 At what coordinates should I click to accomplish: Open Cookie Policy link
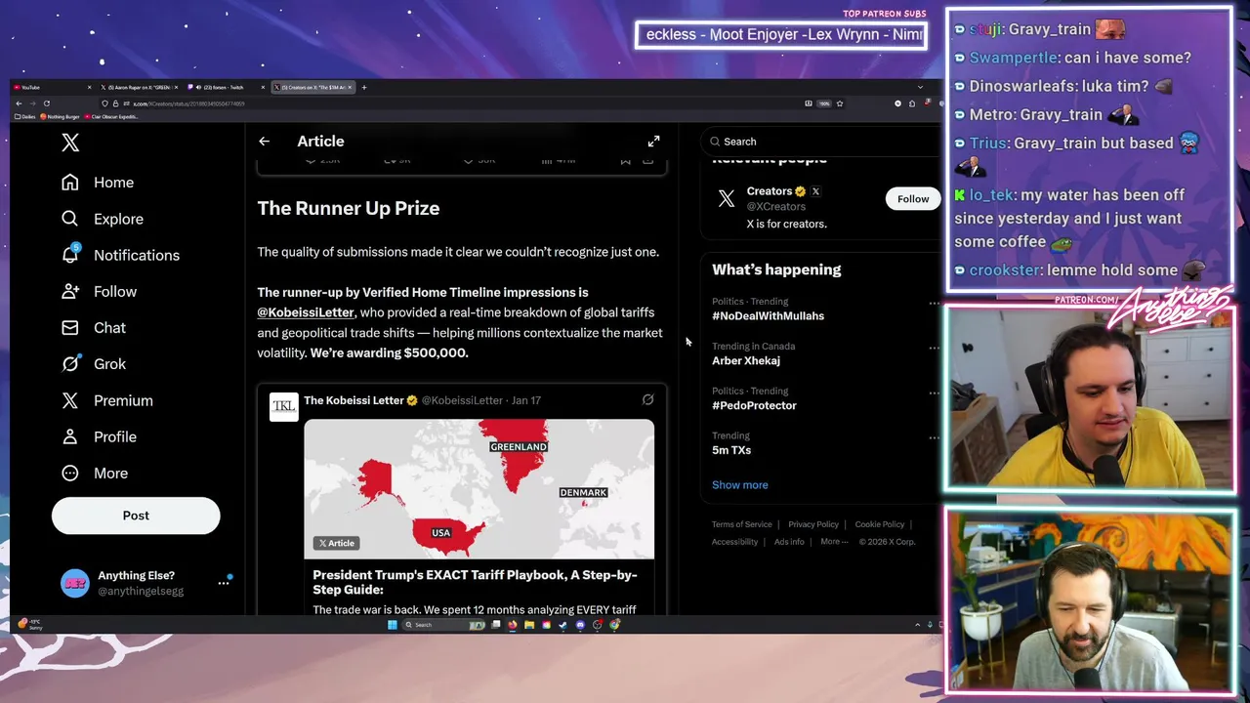[x=880, y=525]
